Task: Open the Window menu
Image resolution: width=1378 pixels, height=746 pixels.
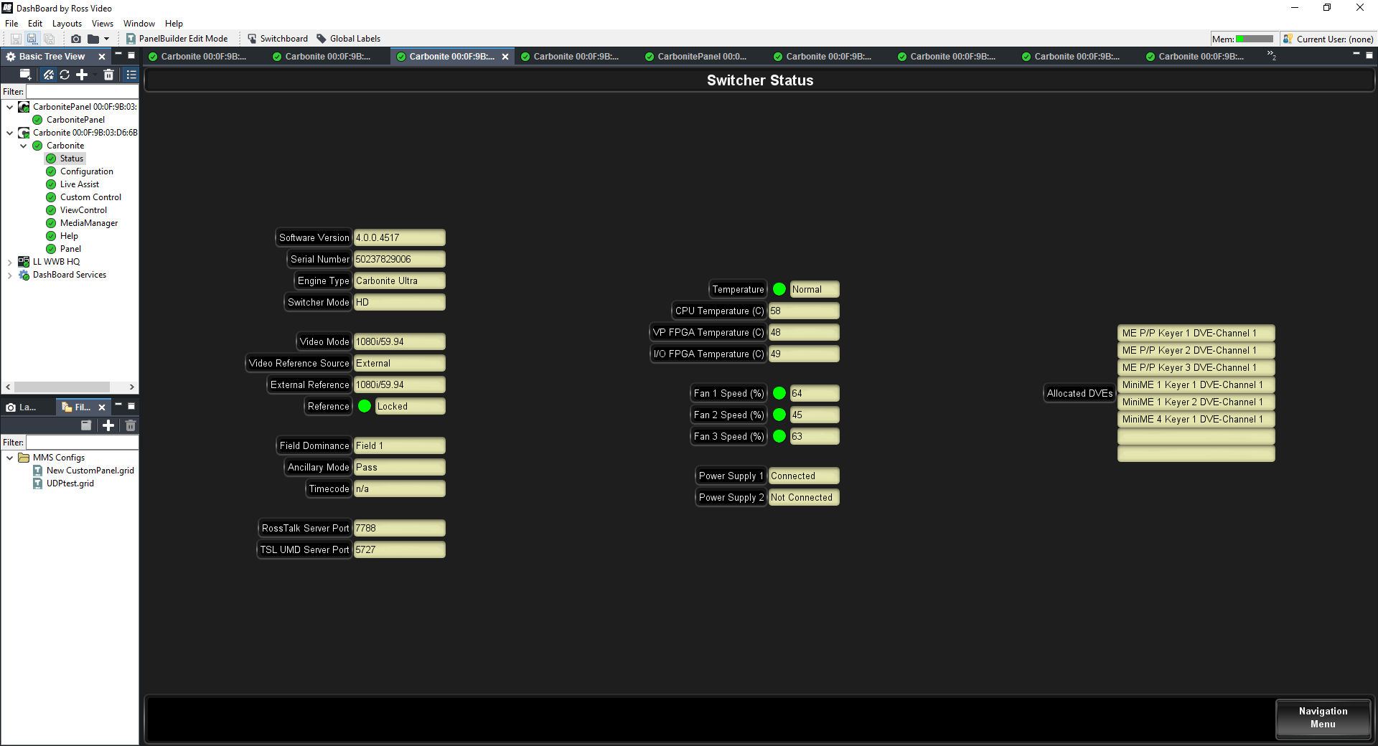Action: [139, 24]
